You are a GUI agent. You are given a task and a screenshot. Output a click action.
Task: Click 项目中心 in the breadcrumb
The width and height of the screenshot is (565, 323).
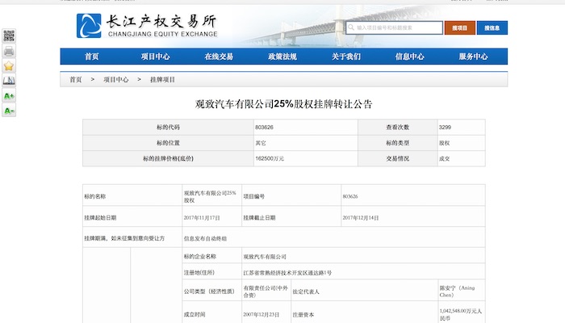pyautogui.click(x=116, y=80)
